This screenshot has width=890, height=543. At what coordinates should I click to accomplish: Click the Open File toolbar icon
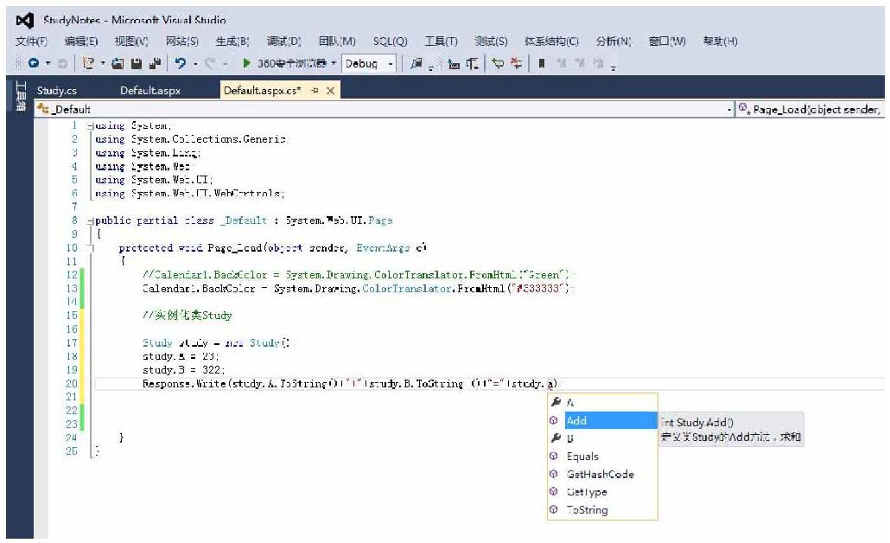coord(118,64)
